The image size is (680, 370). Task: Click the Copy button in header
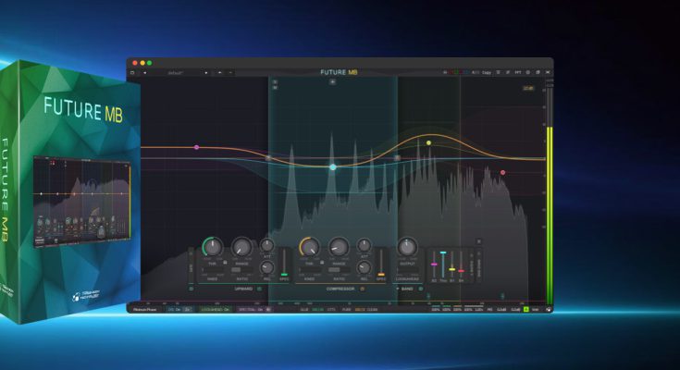(x=487, y=72)
